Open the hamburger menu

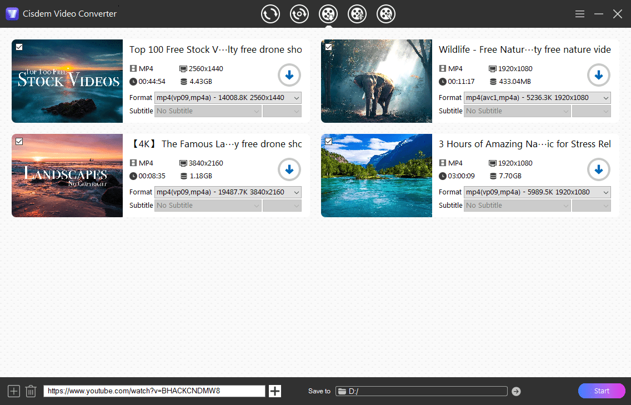[579, 14]
